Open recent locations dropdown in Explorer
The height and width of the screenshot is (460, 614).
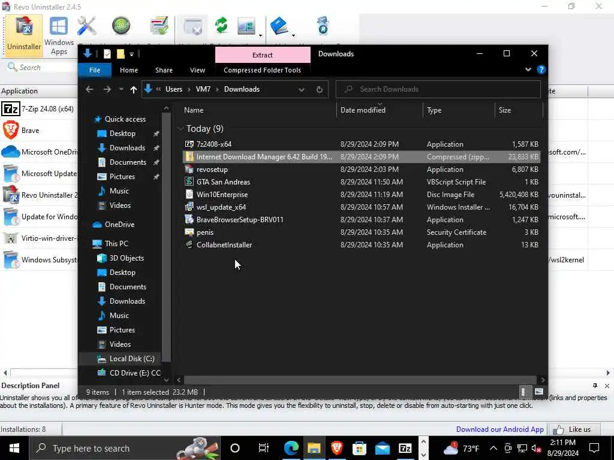tap(121, 90)
